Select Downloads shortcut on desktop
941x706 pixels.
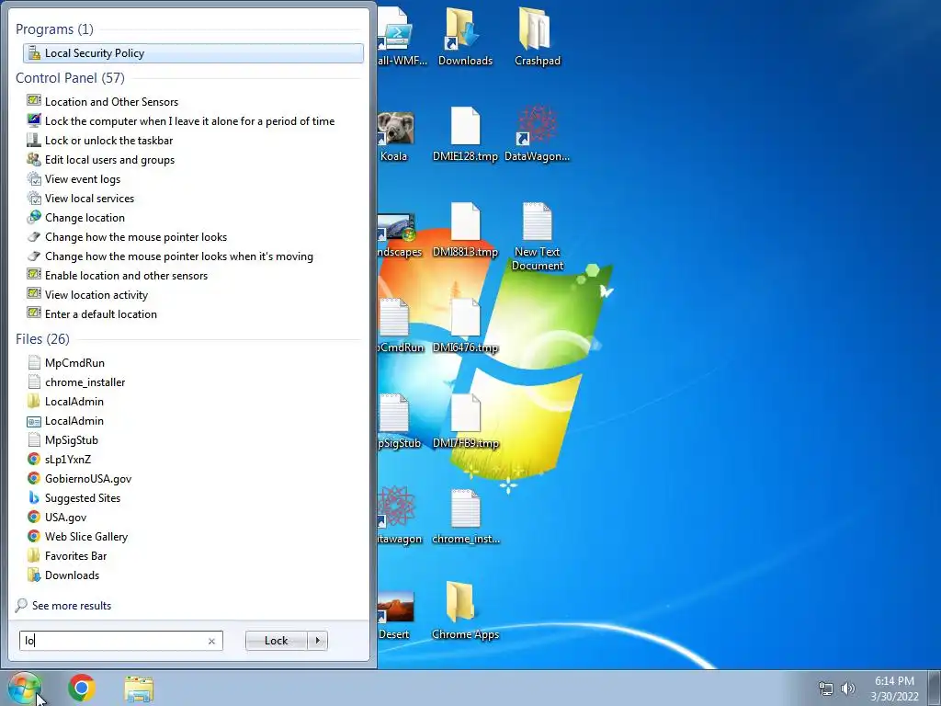465,37
